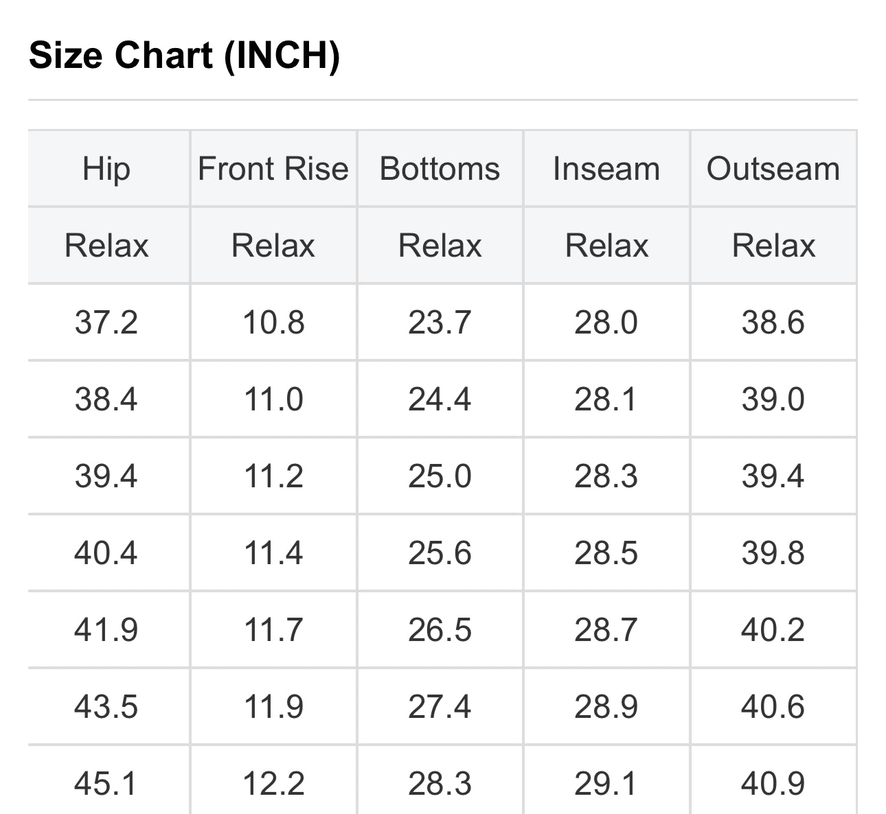
Task: Click the Inseam column header
Action: tap(606, 169)
